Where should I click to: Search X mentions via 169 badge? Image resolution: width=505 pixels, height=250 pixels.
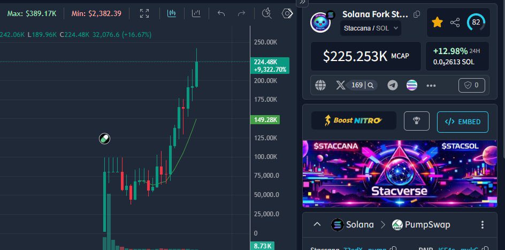click(x=362, y=85)
